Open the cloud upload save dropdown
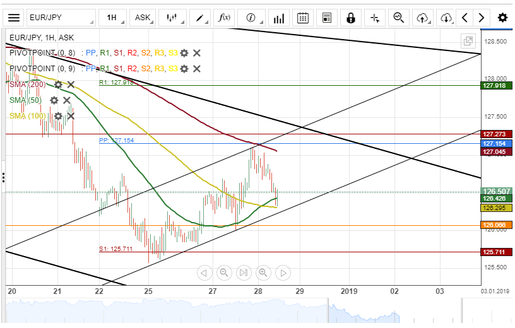515x328 pixels. tap(423, 18)
